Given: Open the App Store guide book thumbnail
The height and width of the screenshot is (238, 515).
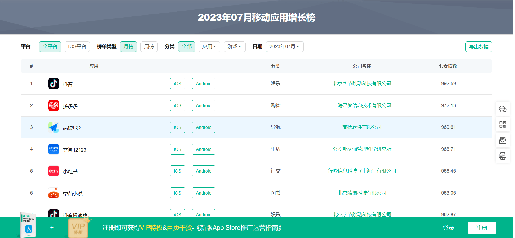Looking at the screenshot, I should 28,225.
